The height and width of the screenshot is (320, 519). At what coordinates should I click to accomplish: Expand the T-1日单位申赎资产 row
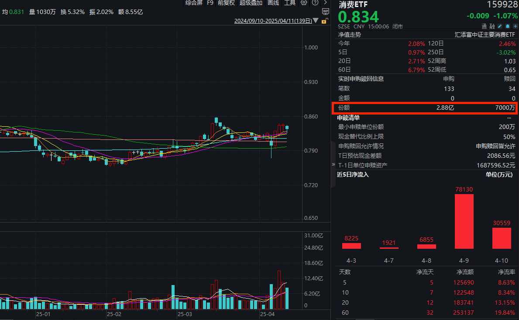click(333, 165)
